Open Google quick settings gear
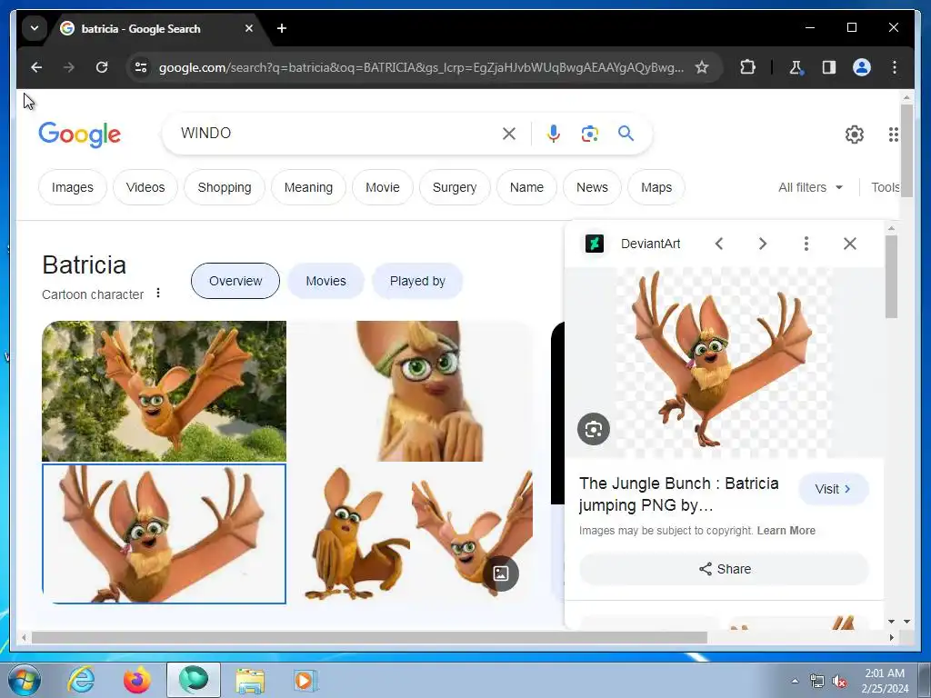931x698 pixels. pyautogui.click(x=854, y=135)
